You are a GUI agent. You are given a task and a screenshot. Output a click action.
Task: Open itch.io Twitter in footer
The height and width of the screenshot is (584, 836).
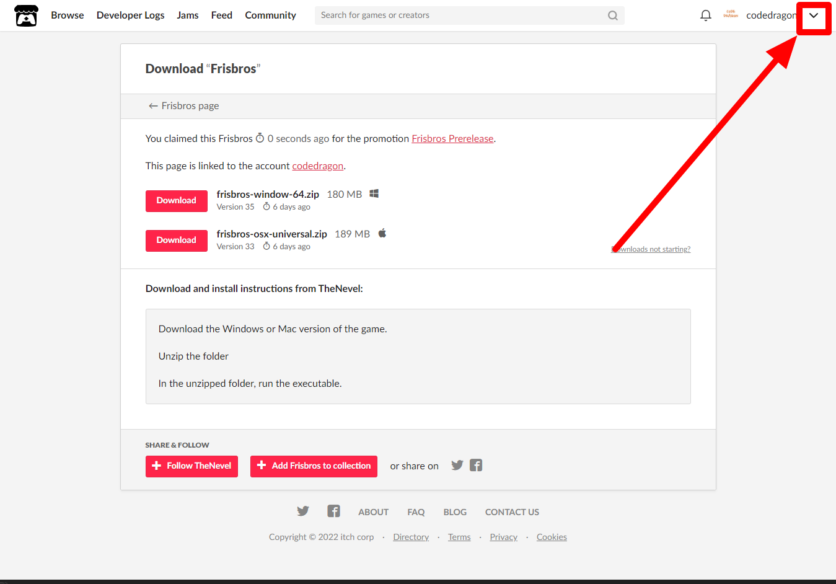303,511
